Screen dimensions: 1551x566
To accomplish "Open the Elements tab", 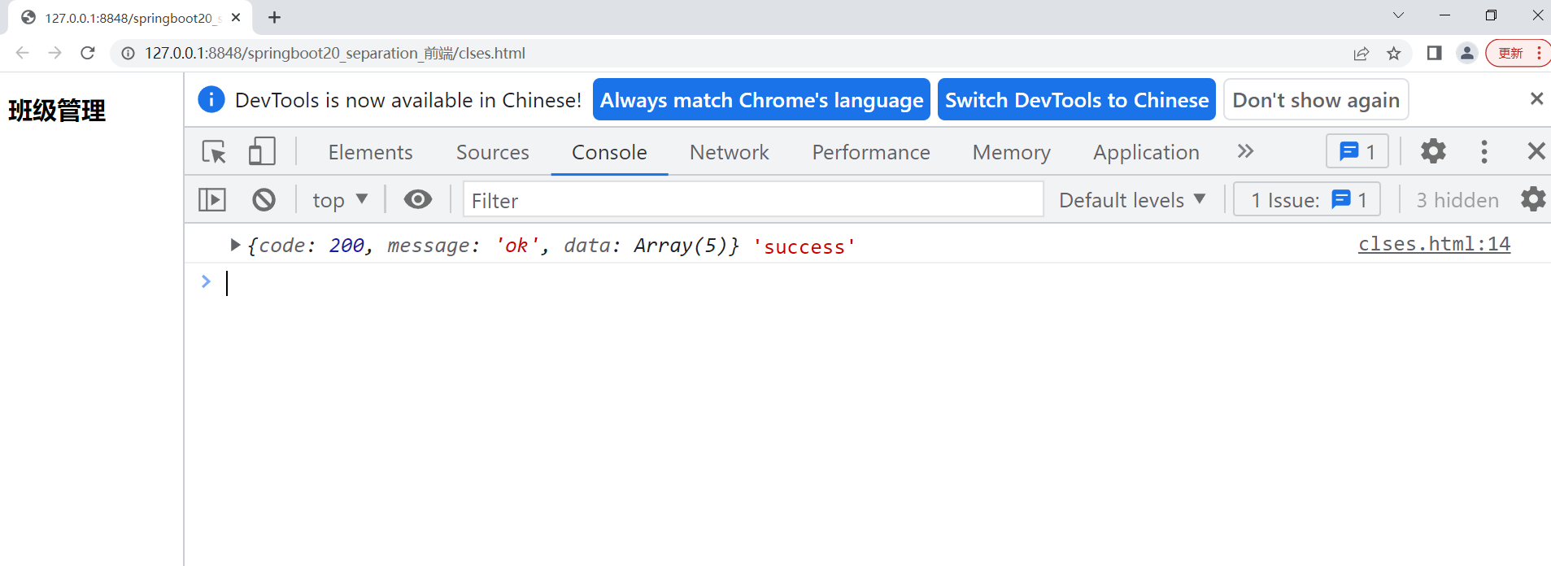I will (370, 152).
